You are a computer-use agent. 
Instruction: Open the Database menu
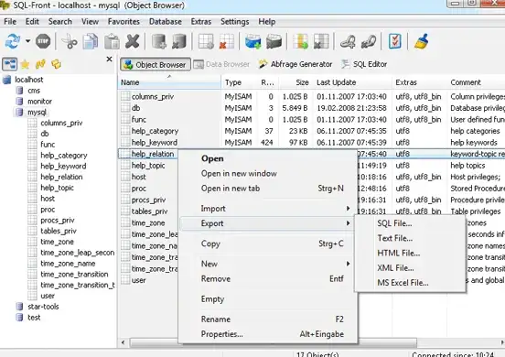pos(166,22)
